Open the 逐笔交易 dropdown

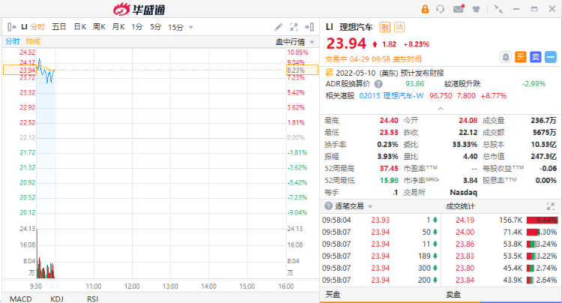(371, 205)
